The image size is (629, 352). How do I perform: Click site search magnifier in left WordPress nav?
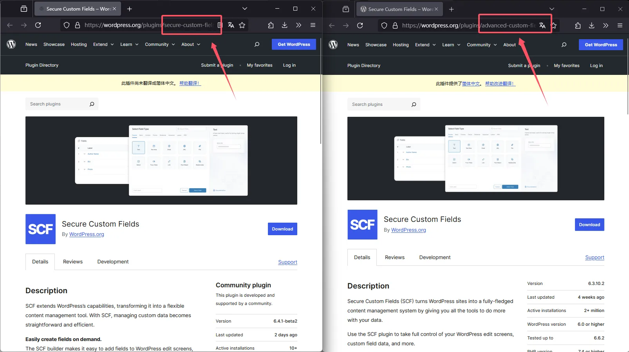point(257,44)
